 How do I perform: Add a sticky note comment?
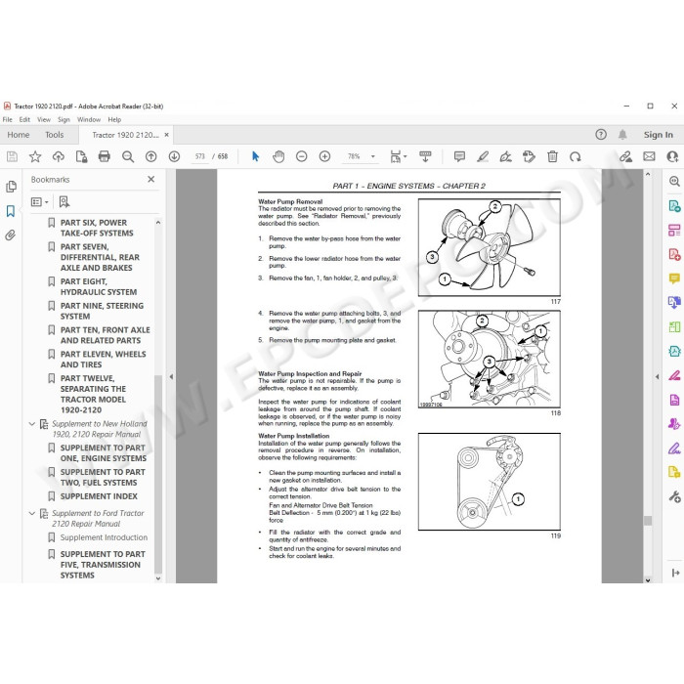coord(459,156)
